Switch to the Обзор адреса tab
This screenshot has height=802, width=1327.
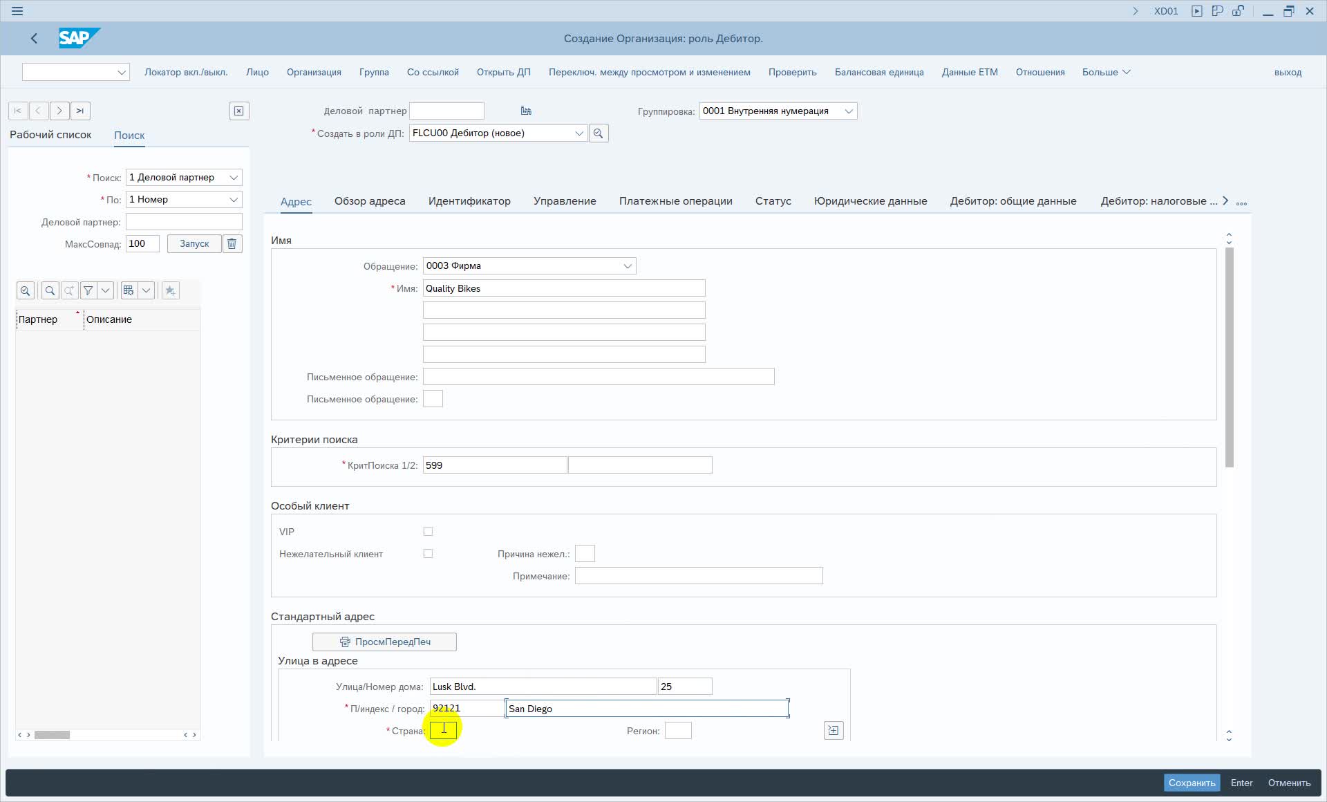pos(370,201)
